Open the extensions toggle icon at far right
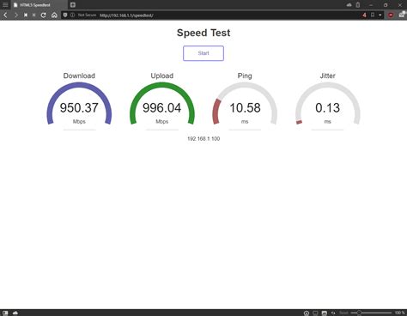 click(x=402, y=15)
